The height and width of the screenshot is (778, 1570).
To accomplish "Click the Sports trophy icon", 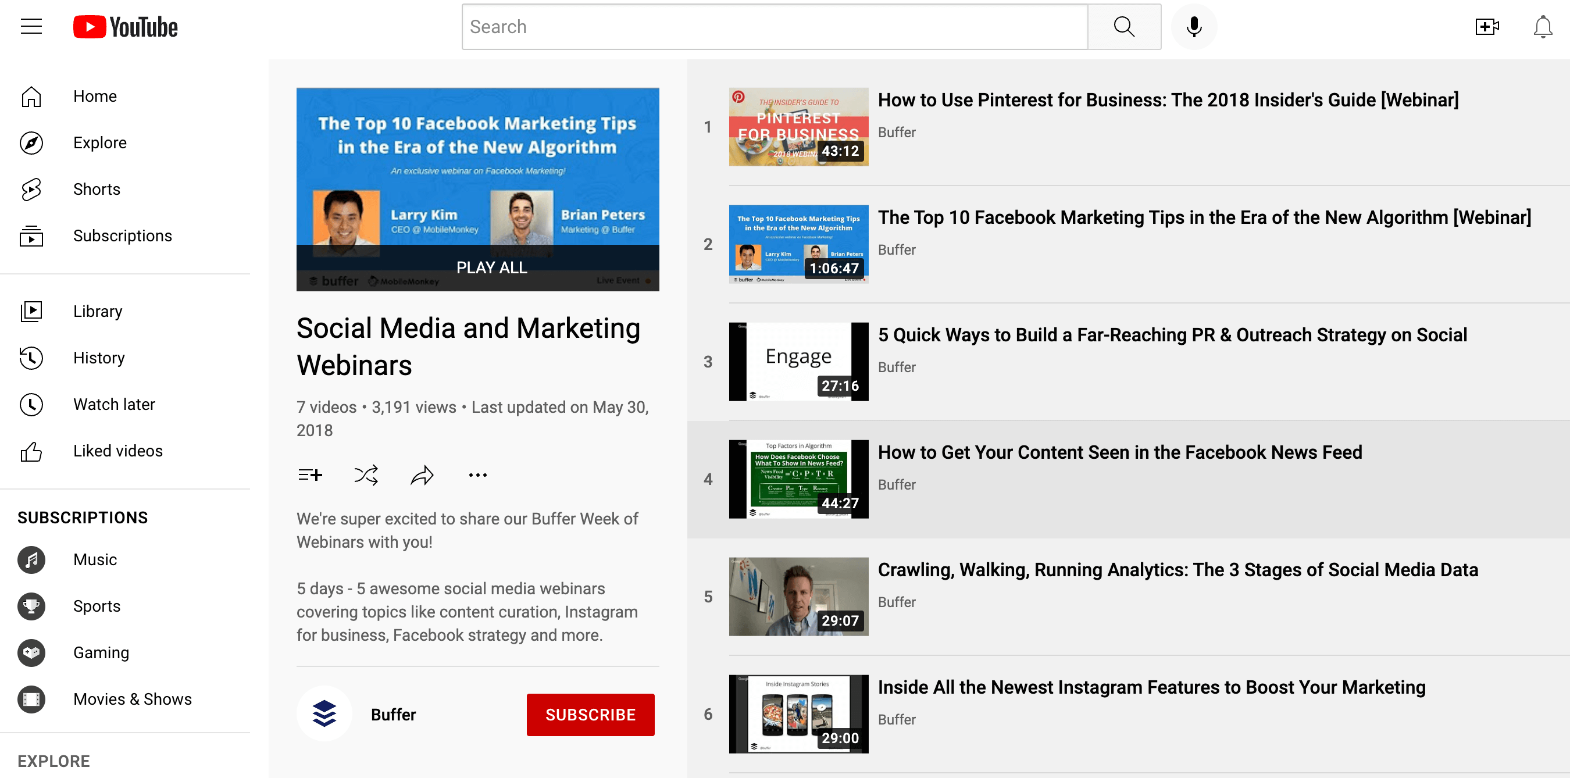I will point(31,606).
